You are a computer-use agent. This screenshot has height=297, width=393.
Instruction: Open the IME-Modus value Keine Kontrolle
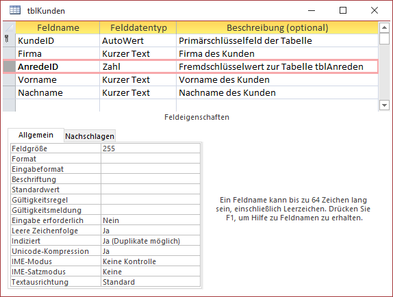coord(151,261)
